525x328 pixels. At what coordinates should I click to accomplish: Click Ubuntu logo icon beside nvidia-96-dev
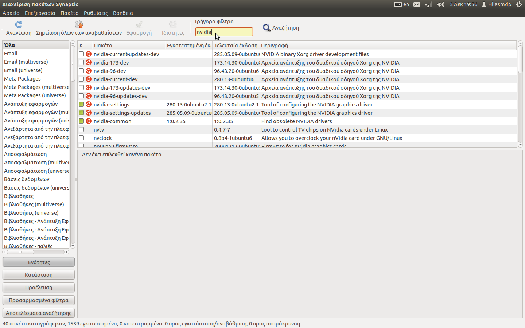click(89, 71)
